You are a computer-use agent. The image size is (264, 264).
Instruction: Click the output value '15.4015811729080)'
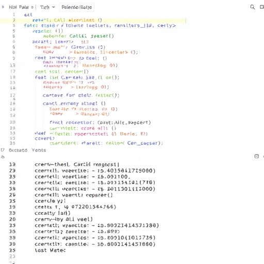click(126, 171)
